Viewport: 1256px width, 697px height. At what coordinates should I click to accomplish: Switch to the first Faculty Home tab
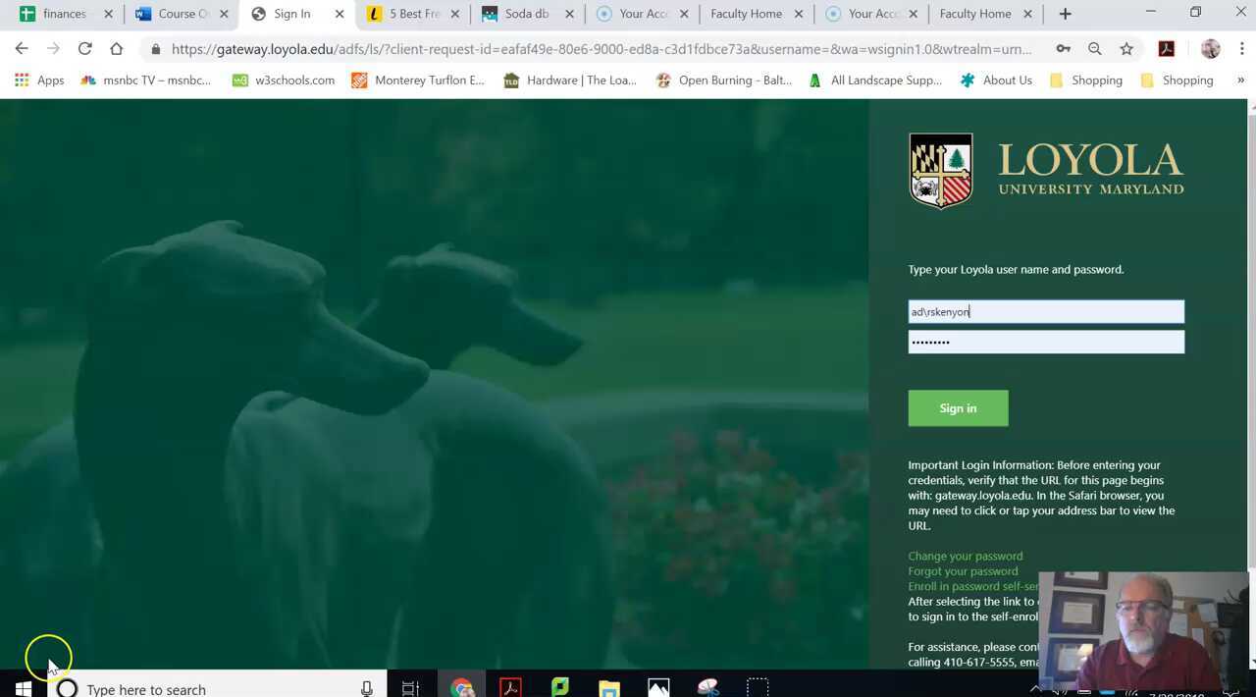pyautogui.click(x=747, y=14)
